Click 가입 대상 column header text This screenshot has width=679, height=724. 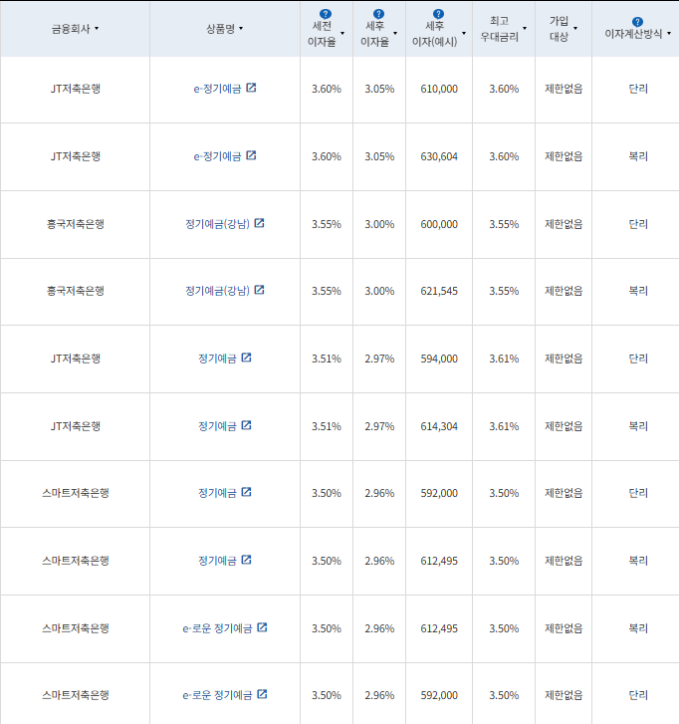pos(559,29)
